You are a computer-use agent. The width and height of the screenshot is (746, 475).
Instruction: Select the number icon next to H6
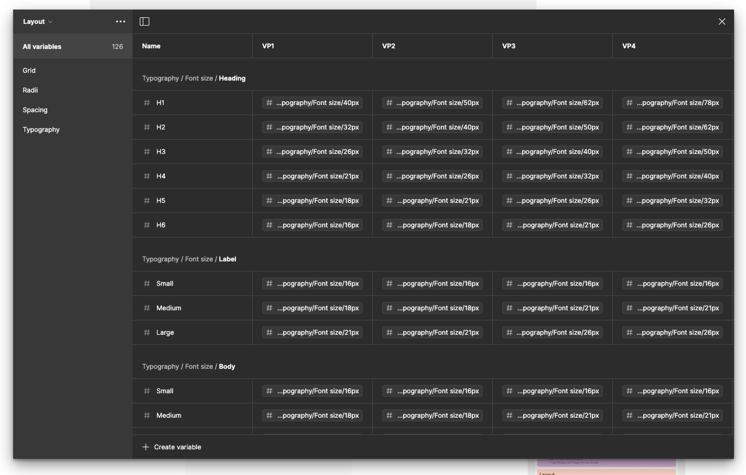pyautogui.click(x=147, y=225)
